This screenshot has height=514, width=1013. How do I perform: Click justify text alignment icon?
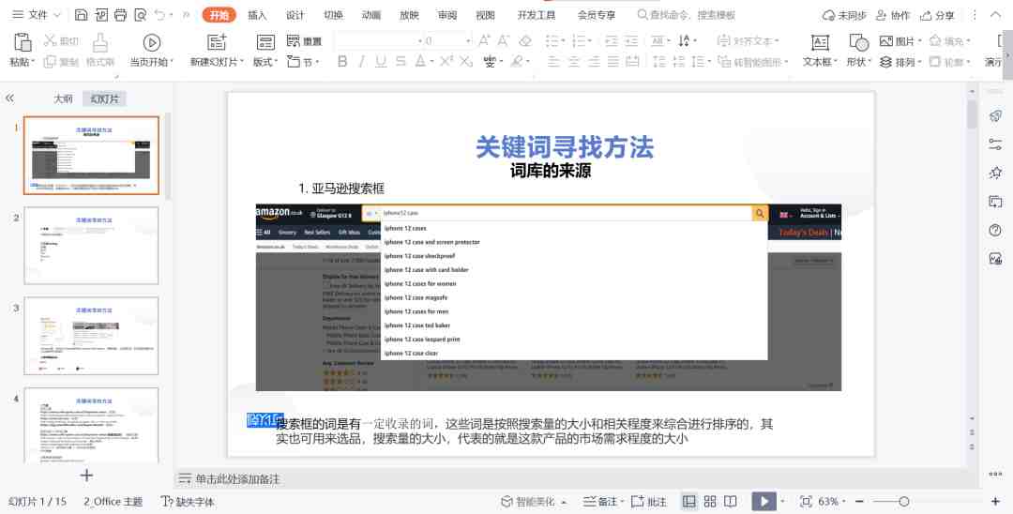tap(613, 61)
